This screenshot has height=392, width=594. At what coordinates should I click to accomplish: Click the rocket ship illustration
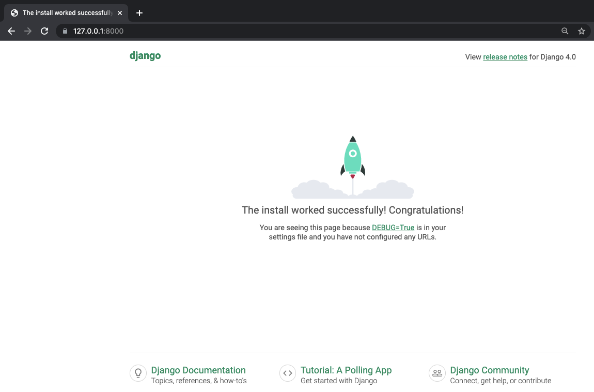[x=352, y=158]
